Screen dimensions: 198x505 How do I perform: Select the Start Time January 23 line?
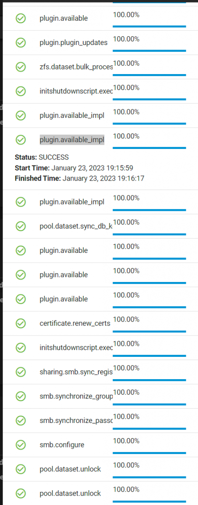(74, 167)
